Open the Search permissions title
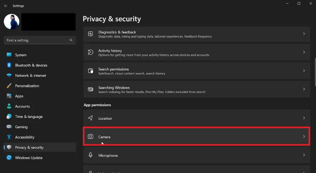The width and height of the screenshot is (316, 173). pos(113,69)
